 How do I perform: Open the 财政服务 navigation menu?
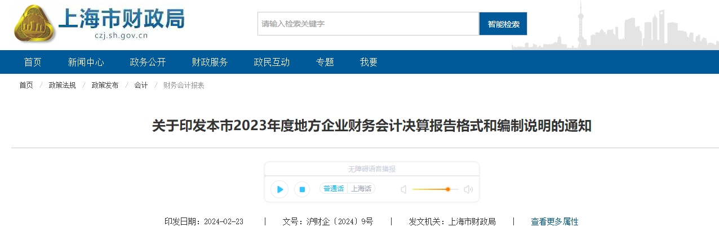click(210, 62)
